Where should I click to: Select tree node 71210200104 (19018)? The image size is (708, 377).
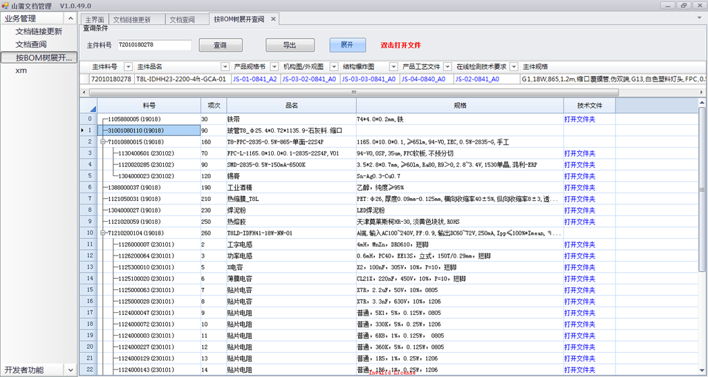point(136,233)
